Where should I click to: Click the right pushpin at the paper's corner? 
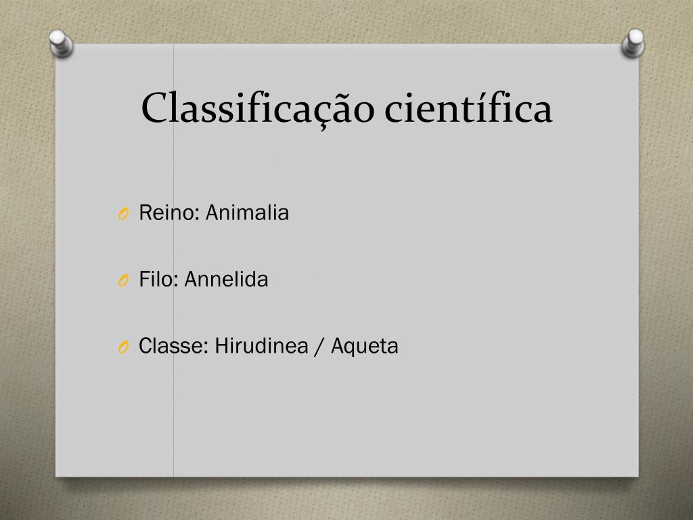pos(633,43)
